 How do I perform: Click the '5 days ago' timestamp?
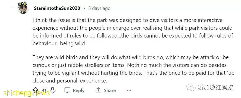point(99,8)
